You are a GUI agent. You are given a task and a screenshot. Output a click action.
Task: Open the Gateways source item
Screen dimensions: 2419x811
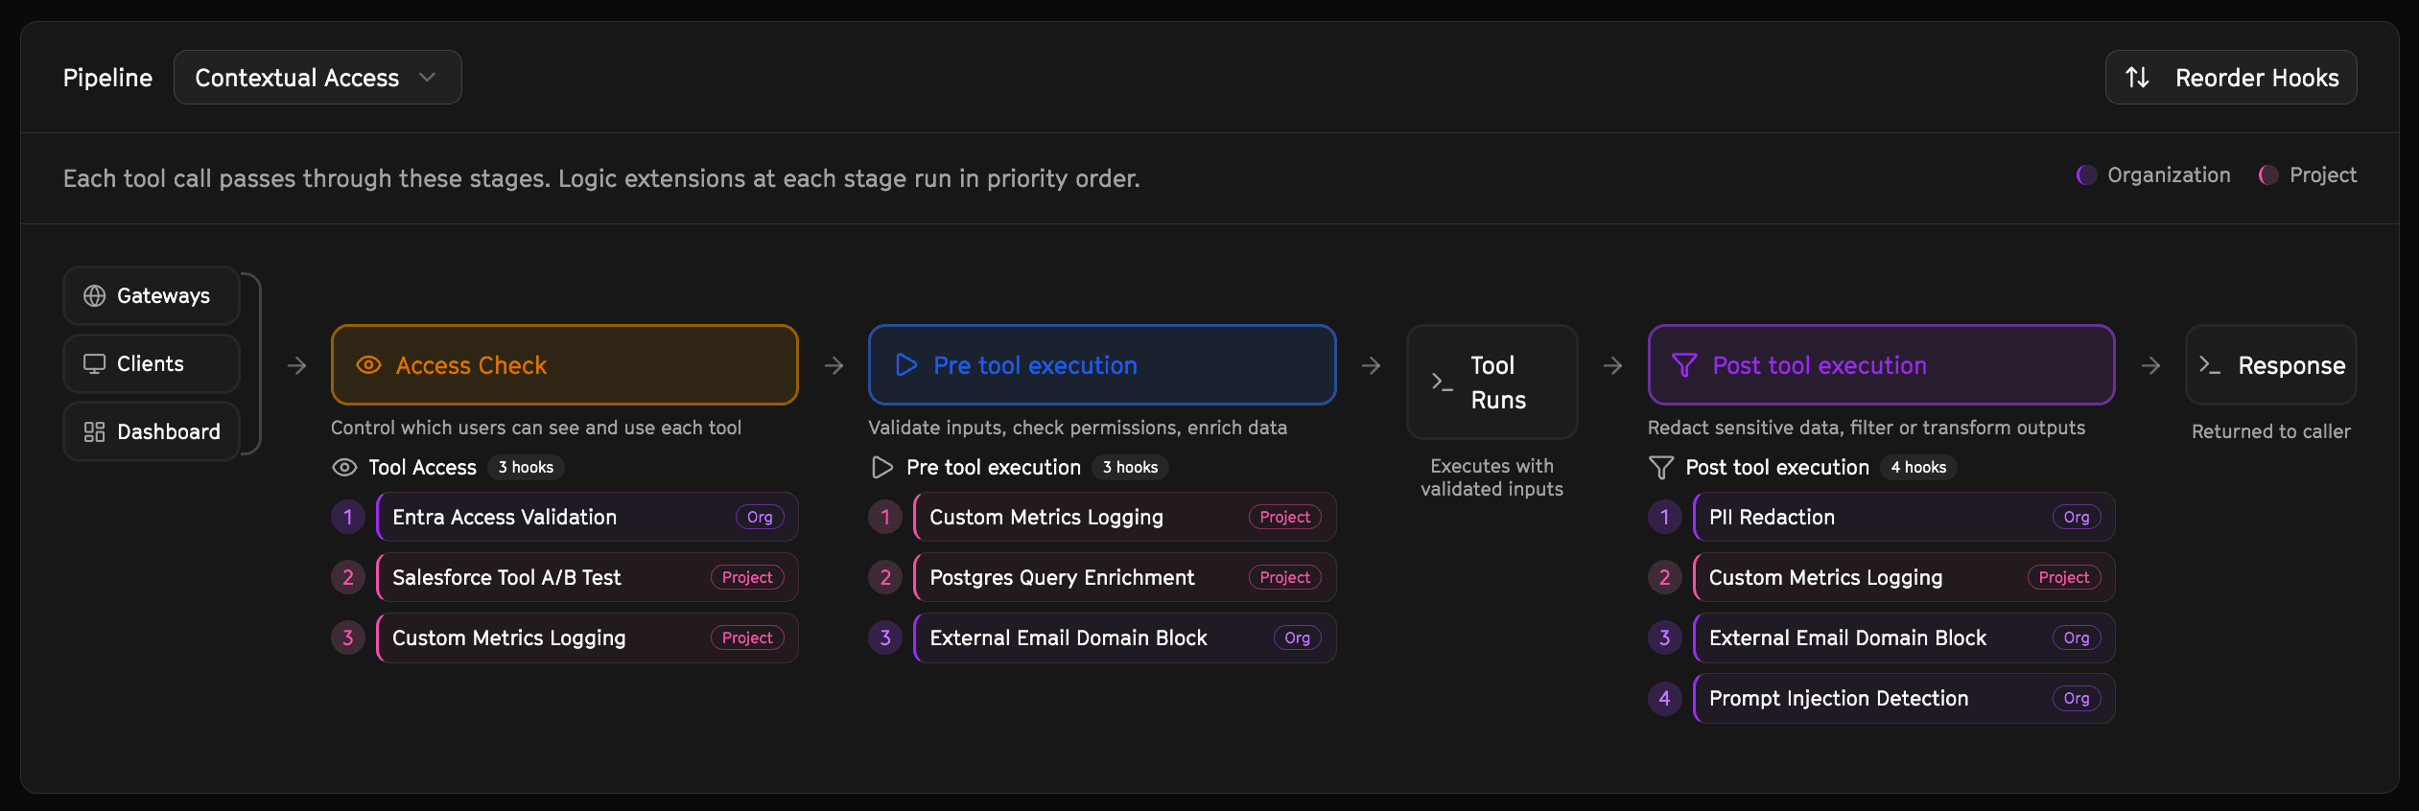152,296
